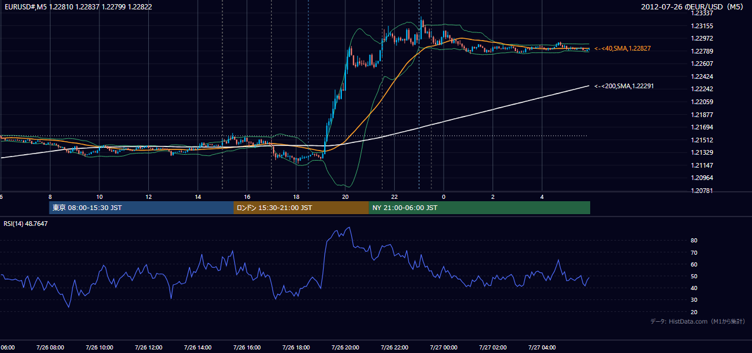Click price axis label 1.22424
The width and height of the screenshot is (752, 353).
702,76
